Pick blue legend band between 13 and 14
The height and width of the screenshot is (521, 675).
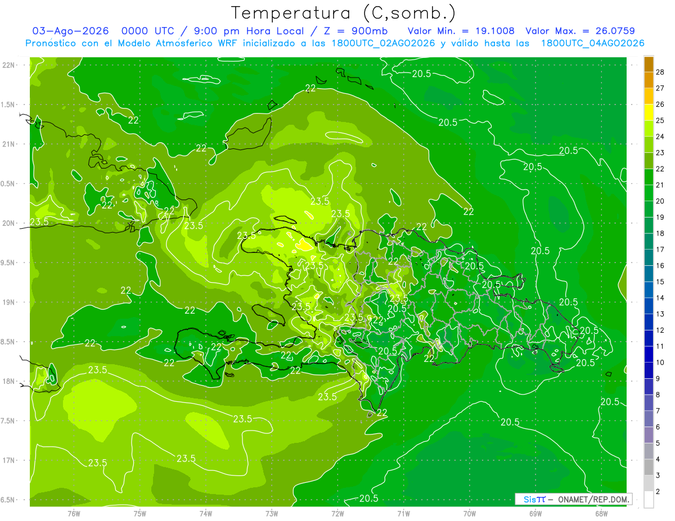649,306
